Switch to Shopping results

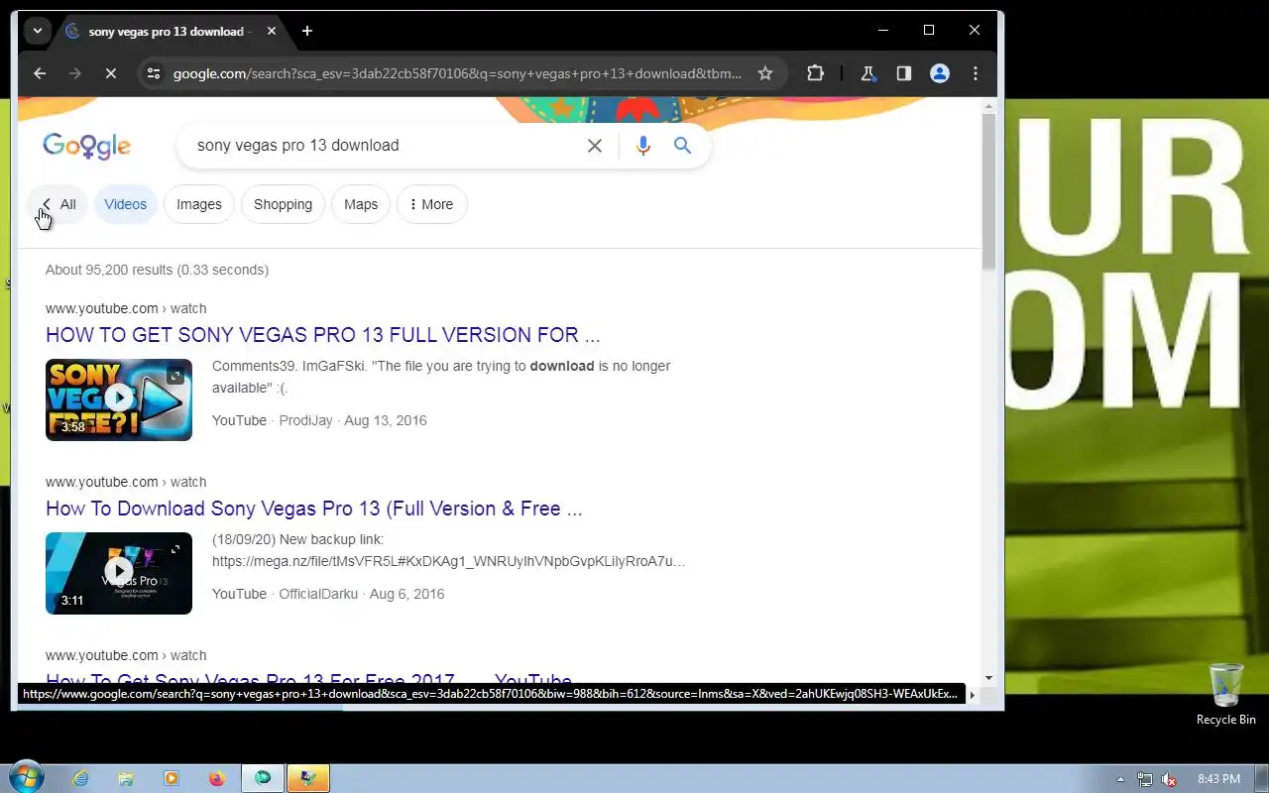pos(283,204)
